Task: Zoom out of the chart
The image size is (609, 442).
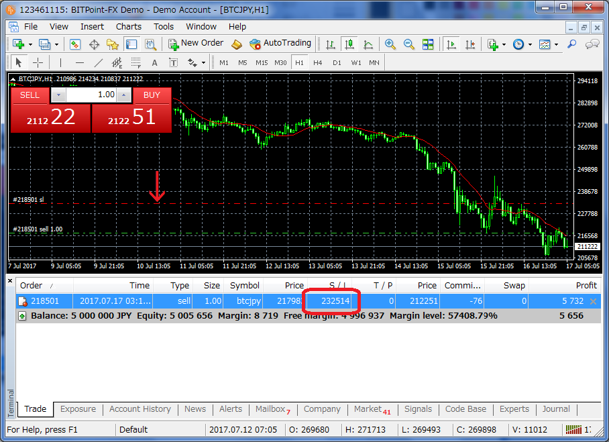Action: point(409,44)
